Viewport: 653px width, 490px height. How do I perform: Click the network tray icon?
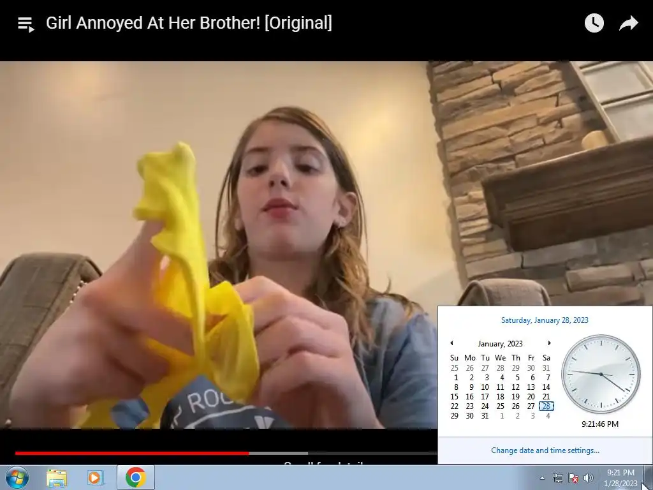click(x=557, y=478)
